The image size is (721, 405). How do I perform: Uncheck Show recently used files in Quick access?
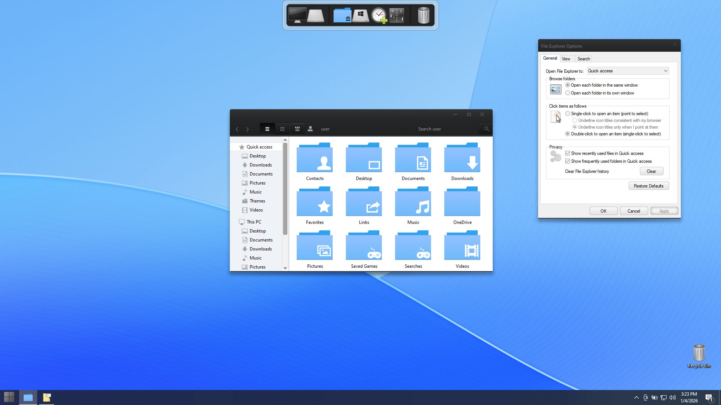click(568, 153)
